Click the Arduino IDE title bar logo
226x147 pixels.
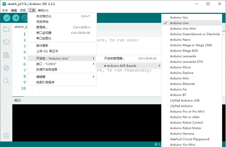click(x=4, y=4)
